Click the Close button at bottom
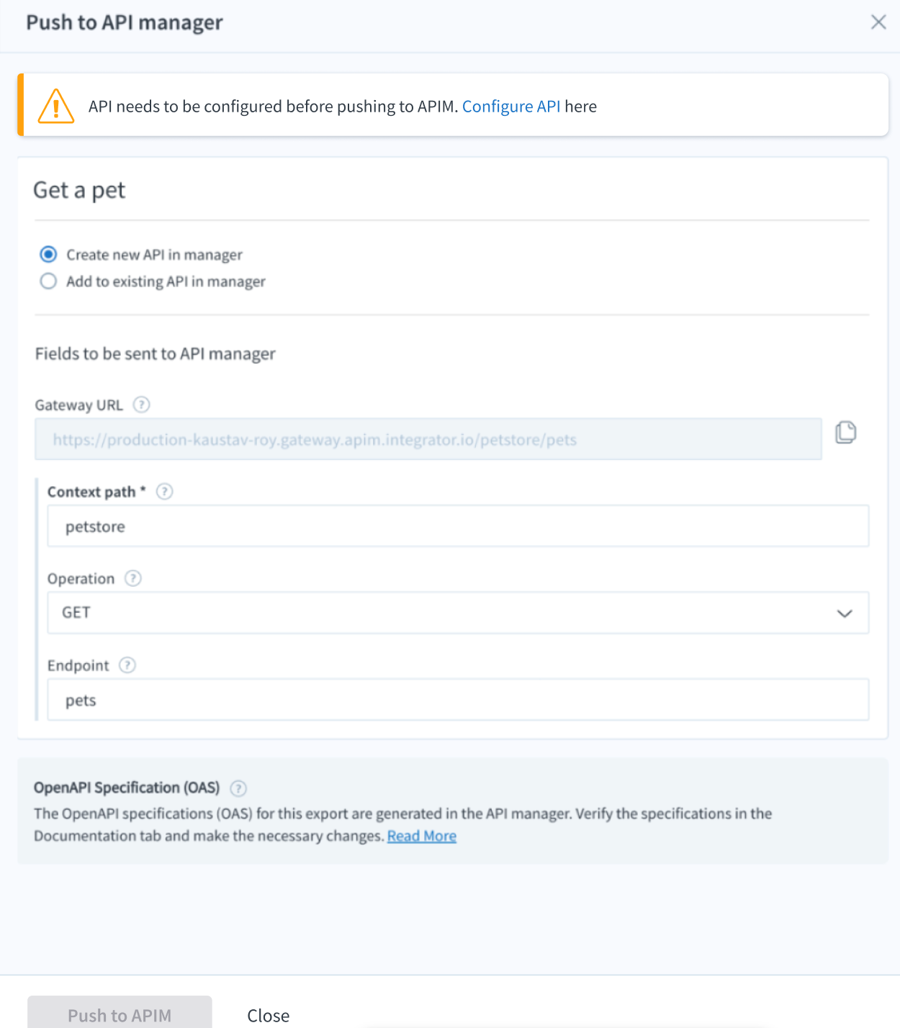The width and height of the screenshot is (900, 1028). pos(269,1016)
